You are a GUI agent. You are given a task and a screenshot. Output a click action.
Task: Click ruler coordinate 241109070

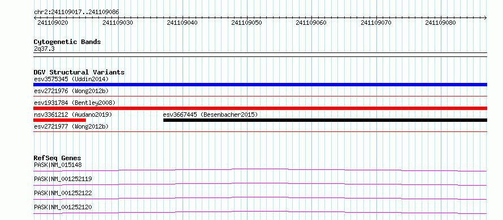(376, 23)
